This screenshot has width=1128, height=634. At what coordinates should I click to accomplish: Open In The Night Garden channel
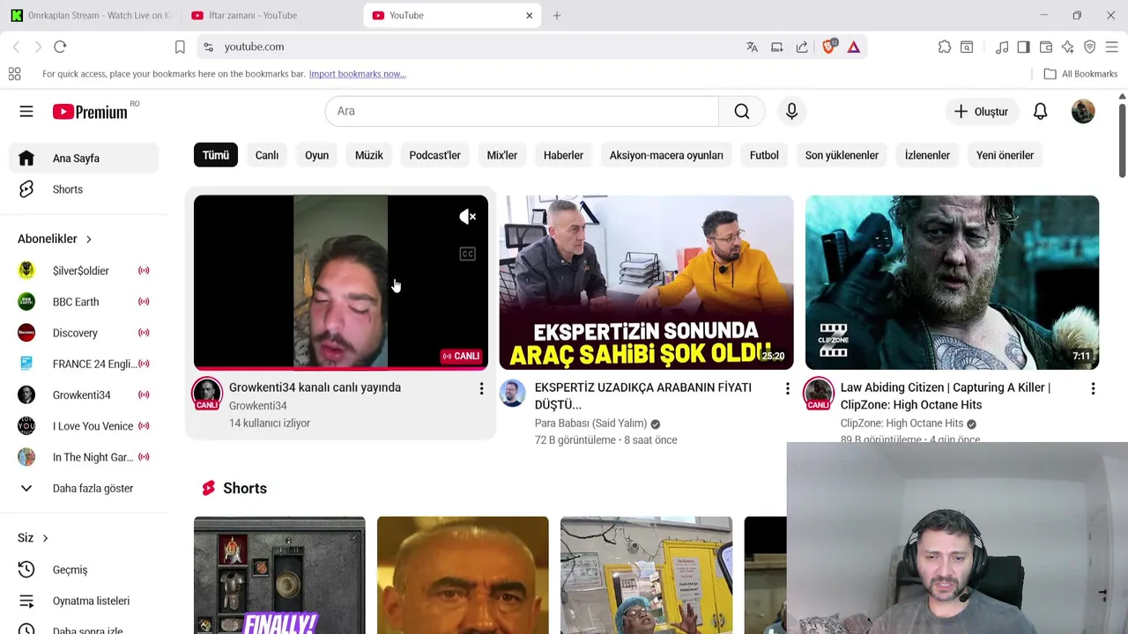click(85, 457)
